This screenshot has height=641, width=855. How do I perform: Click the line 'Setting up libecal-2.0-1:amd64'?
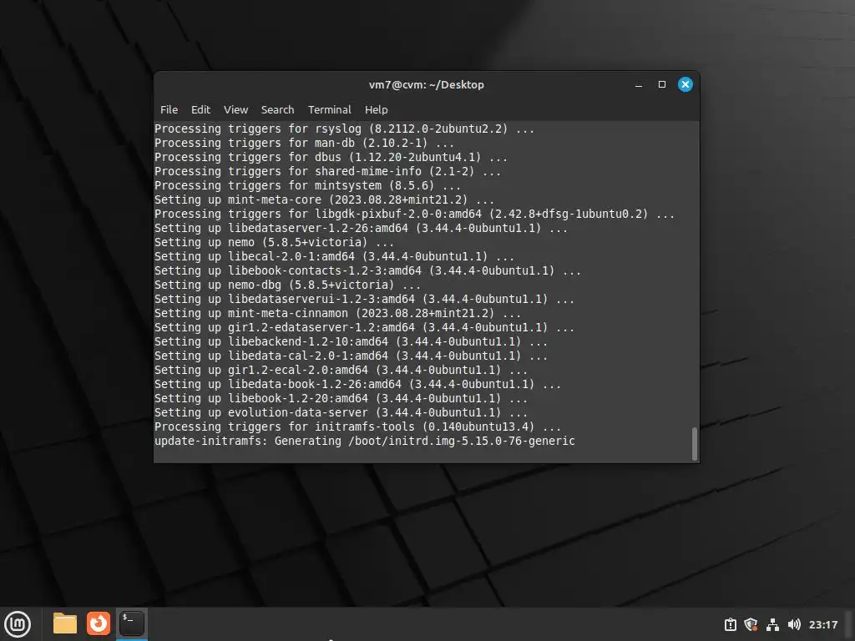coord(334,256)
